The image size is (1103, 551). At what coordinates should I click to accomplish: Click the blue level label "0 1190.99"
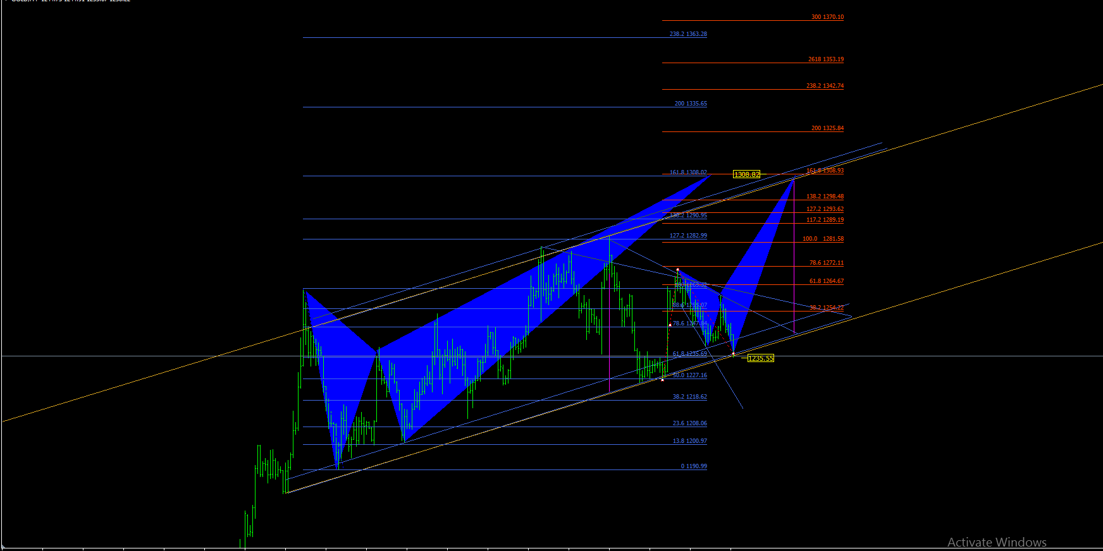coord(694,466)
